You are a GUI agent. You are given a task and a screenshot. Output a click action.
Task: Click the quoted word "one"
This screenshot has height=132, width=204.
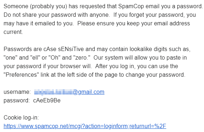pyautogui.click(x=11, y=58)
